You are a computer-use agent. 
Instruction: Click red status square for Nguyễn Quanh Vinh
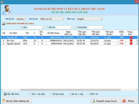tap(131, 43)
